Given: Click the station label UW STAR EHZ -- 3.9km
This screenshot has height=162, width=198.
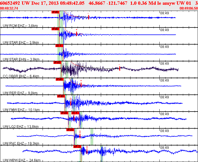Looking at the screenshot, I should (x=21, y=43).
